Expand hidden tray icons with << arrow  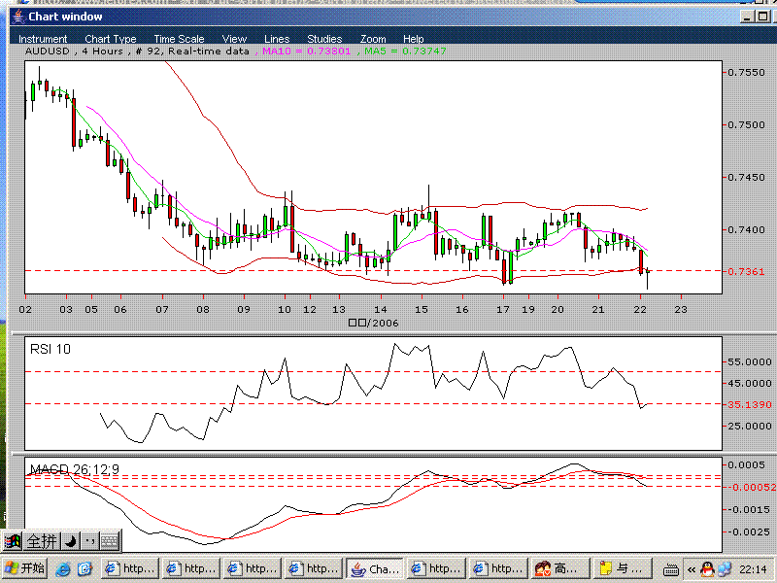click(x=692, y=569)
